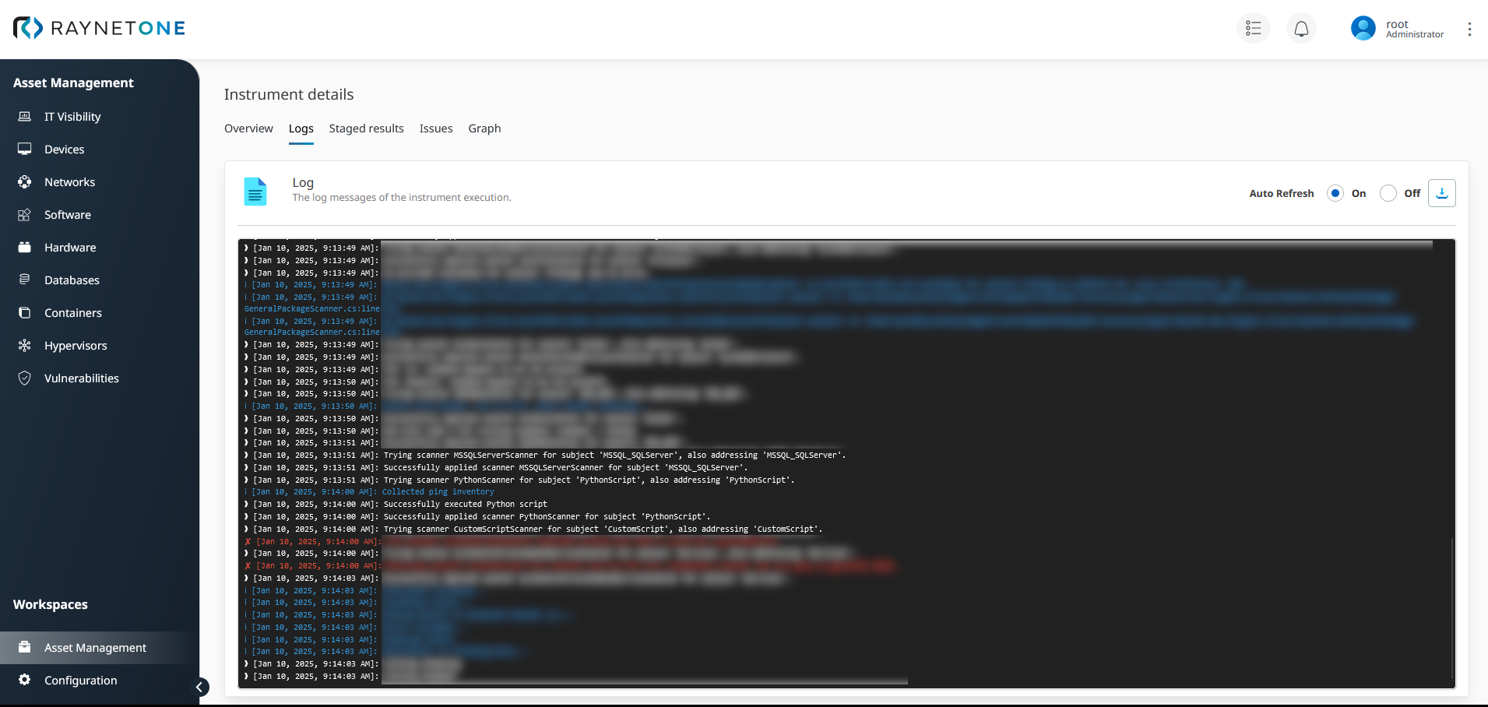
Task: Click the root user avatar
Action: tap(1363, 29)
